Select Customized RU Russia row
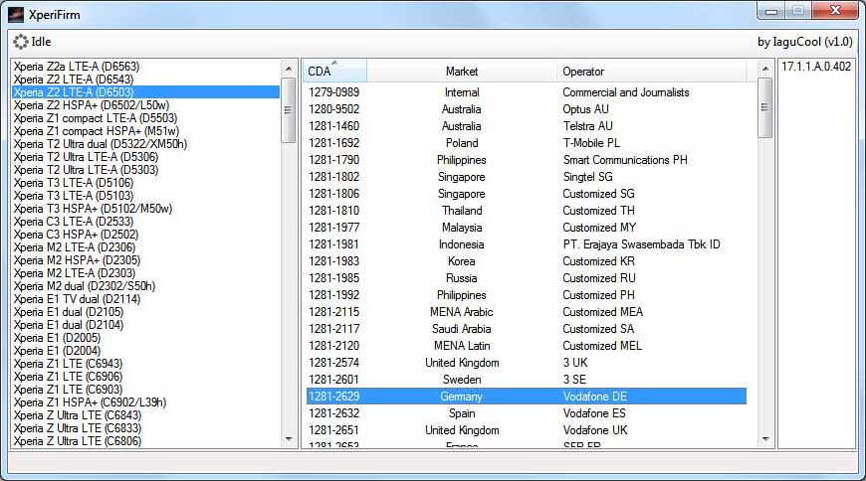The height and width of the screenshot is (481, 866). [x=527, y=278]
